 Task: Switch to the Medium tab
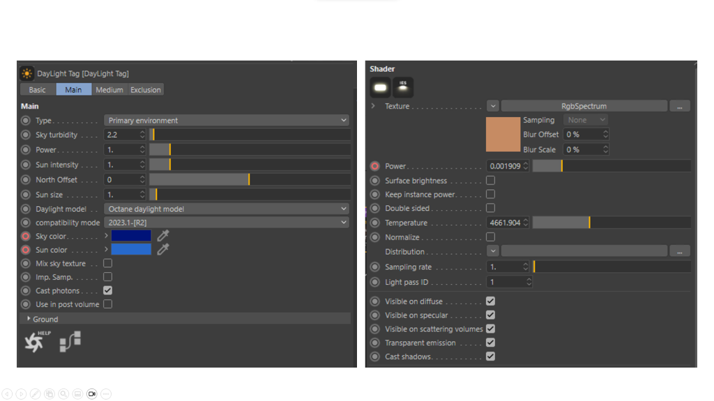109,90
